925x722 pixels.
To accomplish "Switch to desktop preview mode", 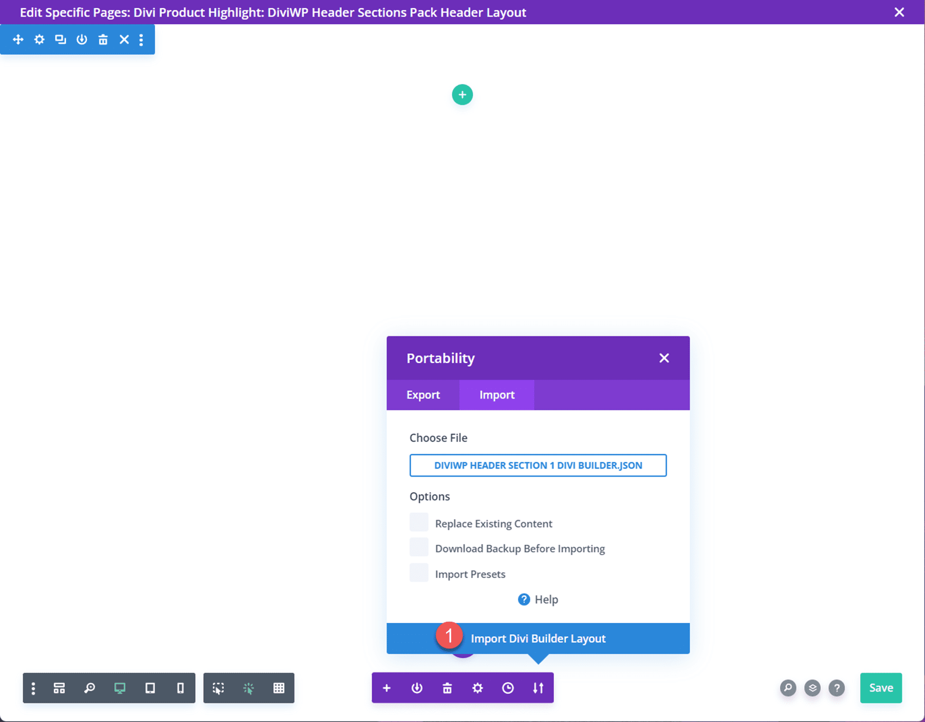I will pos(120,688).
